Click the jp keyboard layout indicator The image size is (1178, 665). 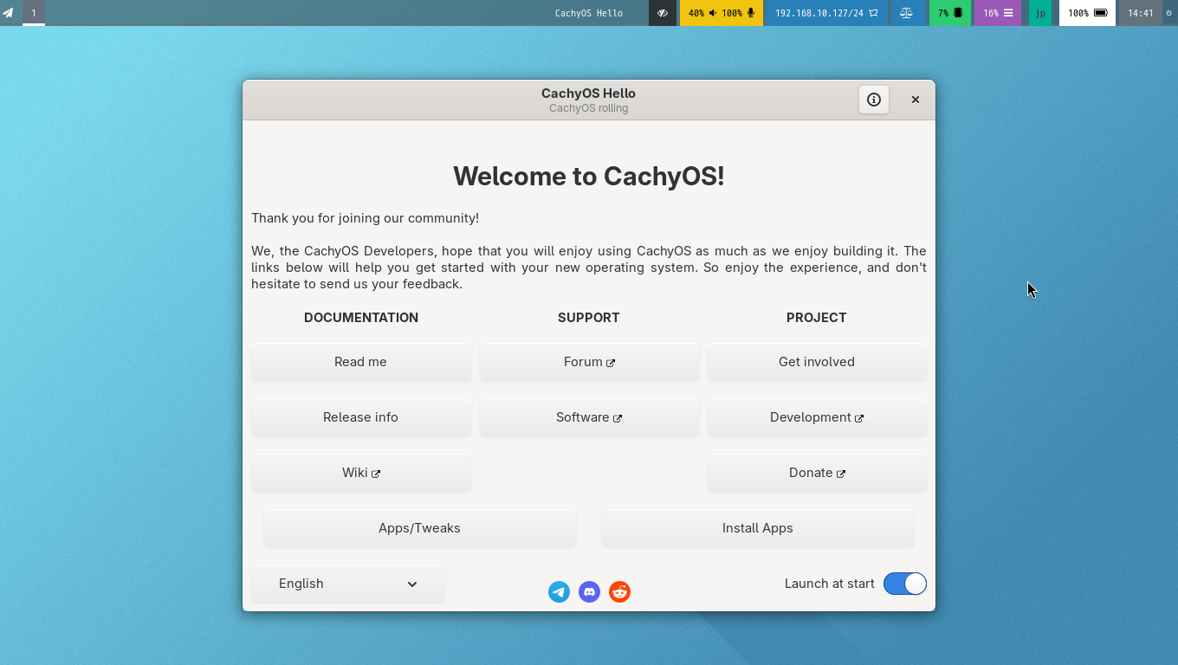click(1040, 13)
